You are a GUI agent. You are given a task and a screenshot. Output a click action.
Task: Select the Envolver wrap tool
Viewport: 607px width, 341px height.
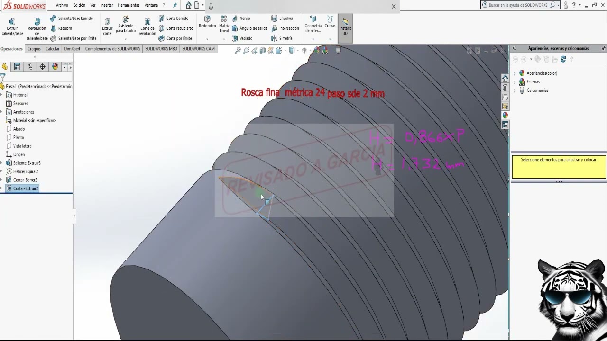(x=282, y=18)
